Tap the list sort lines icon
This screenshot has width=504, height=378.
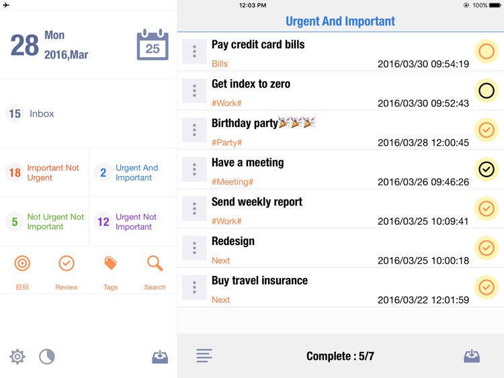point(204,356)
